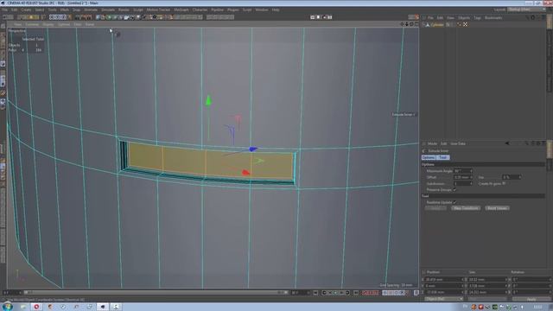This screenshot has width=553, height=311.
Task: Open the User Data menu
Action: (458, 143)
